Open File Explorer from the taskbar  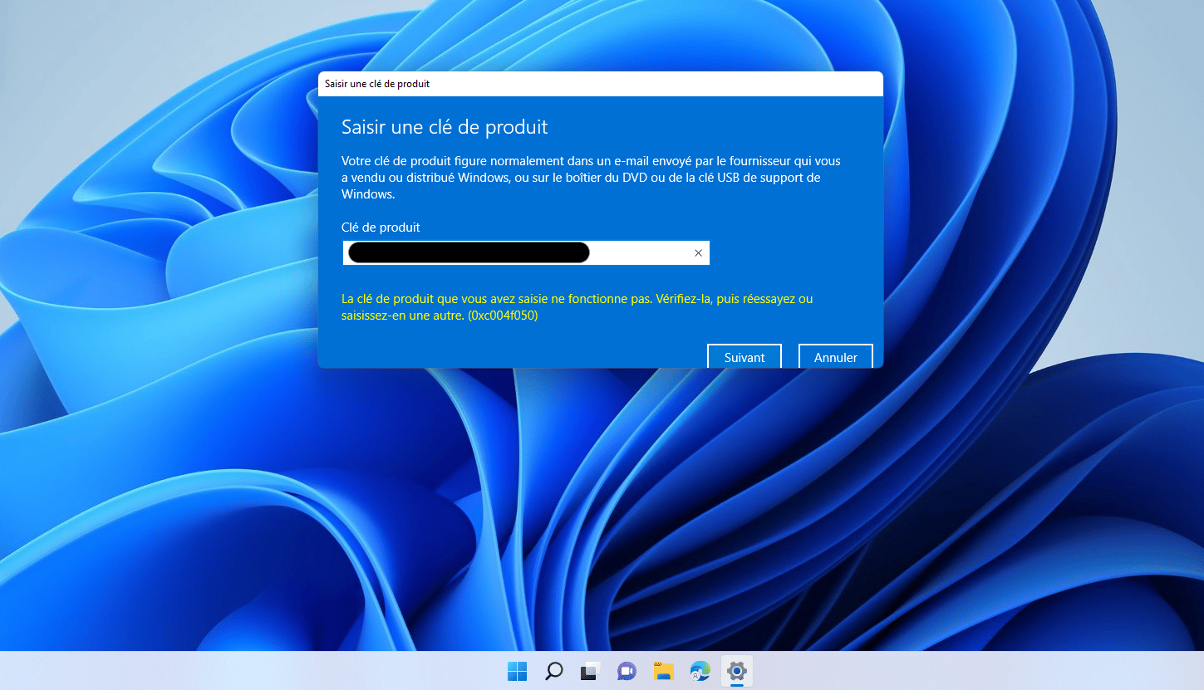(x=663, y=671)
